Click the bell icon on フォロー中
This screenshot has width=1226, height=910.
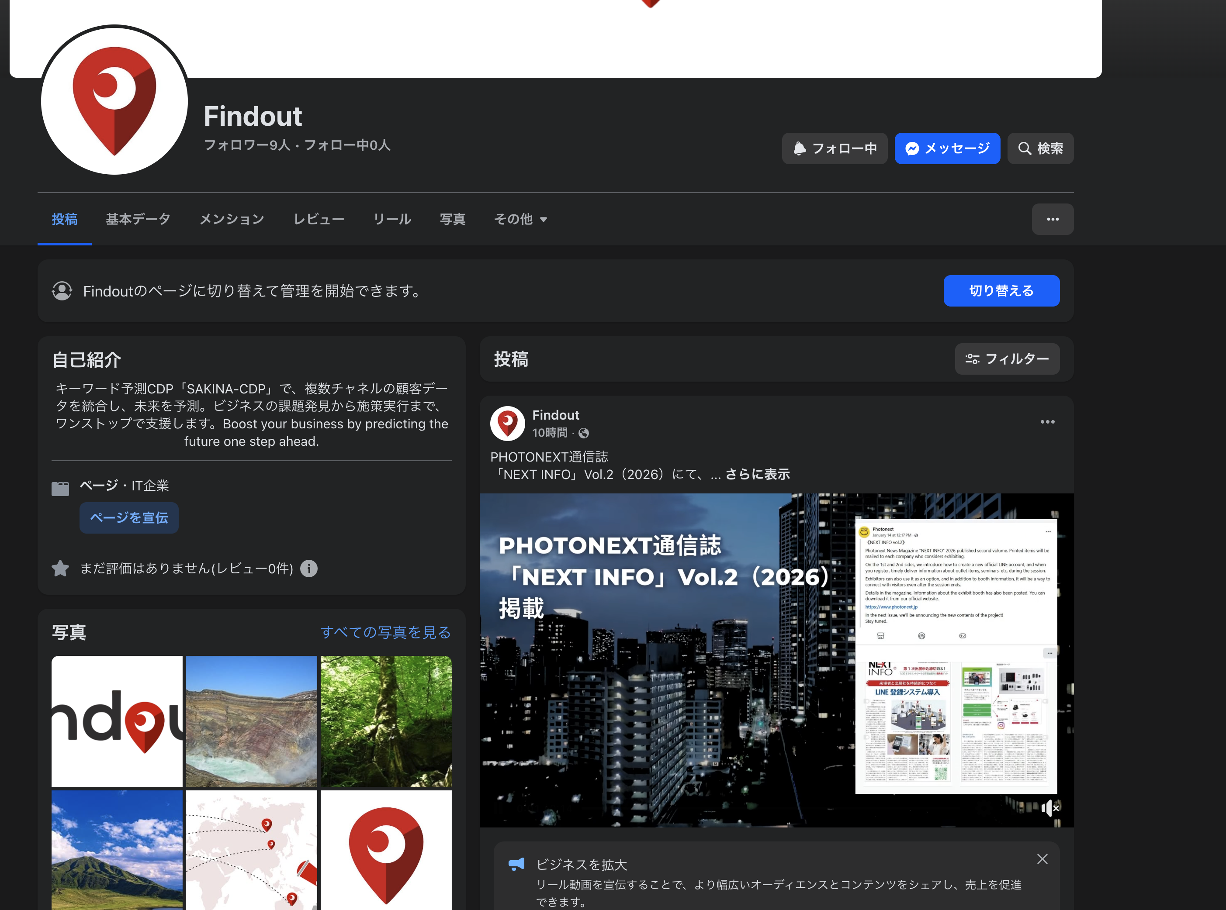coord(800,148)
